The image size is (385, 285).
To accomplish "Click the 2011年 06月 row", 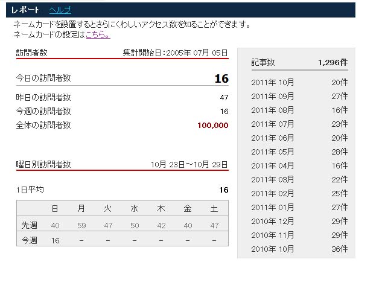I will 299,138.
